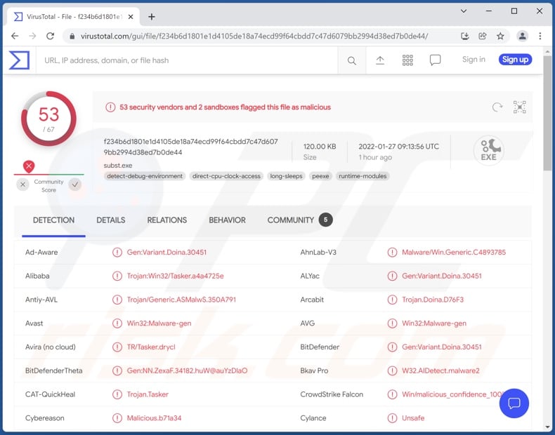Click TR/Tasker.drycl Avira result
555x435 pixels.
(x=151, y=347)
